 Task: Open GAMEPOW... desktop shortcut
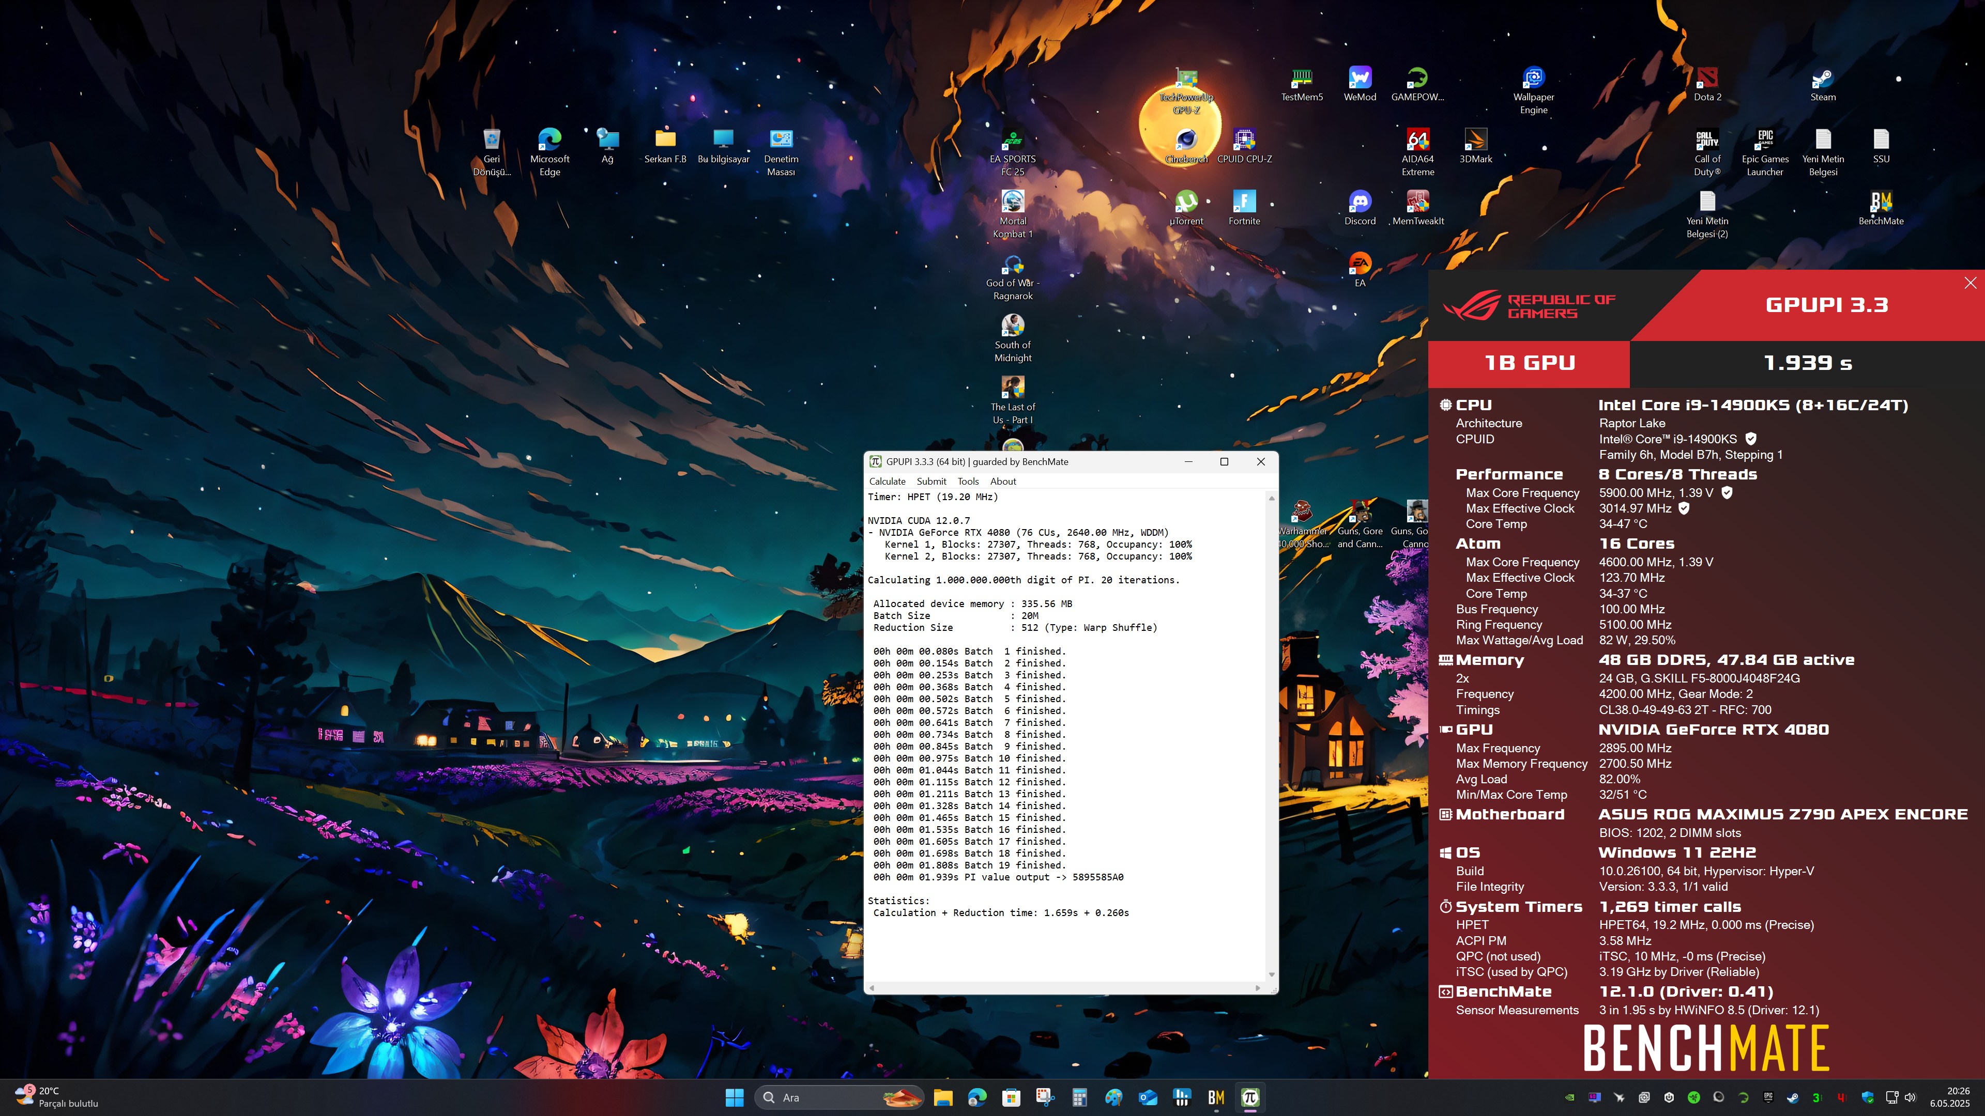point(1417,84)
